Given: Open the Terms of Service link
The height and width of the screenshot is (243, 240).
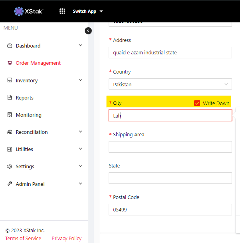Looking at the screenshot, I should coord(23,238).
